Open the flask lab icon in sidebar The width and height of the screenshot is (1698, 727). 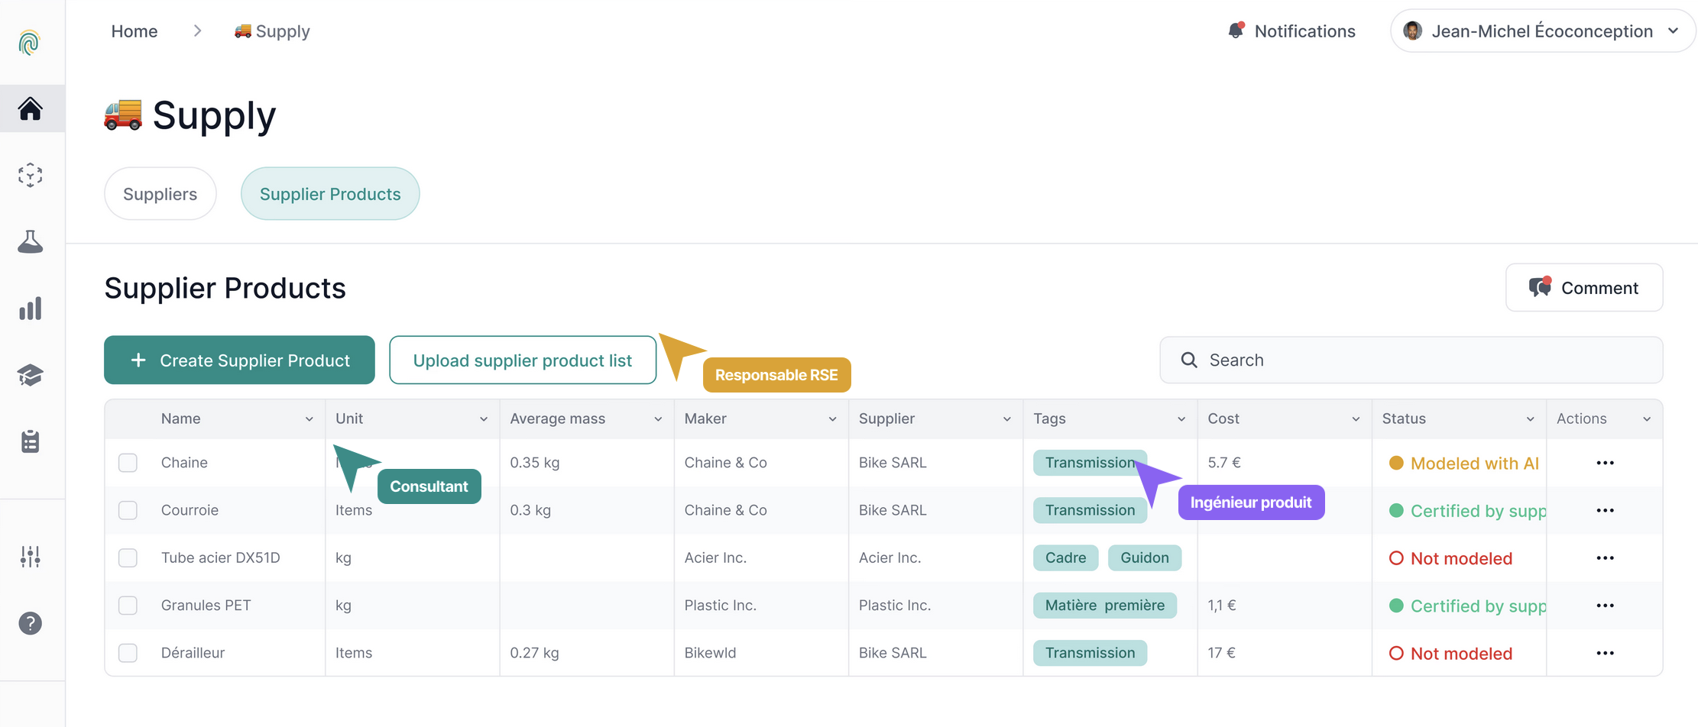(31, 242)
